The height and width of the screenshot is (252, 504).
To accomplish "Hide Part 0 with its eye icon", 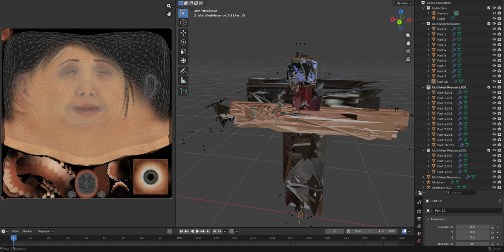I will click(x=494, y=29).
